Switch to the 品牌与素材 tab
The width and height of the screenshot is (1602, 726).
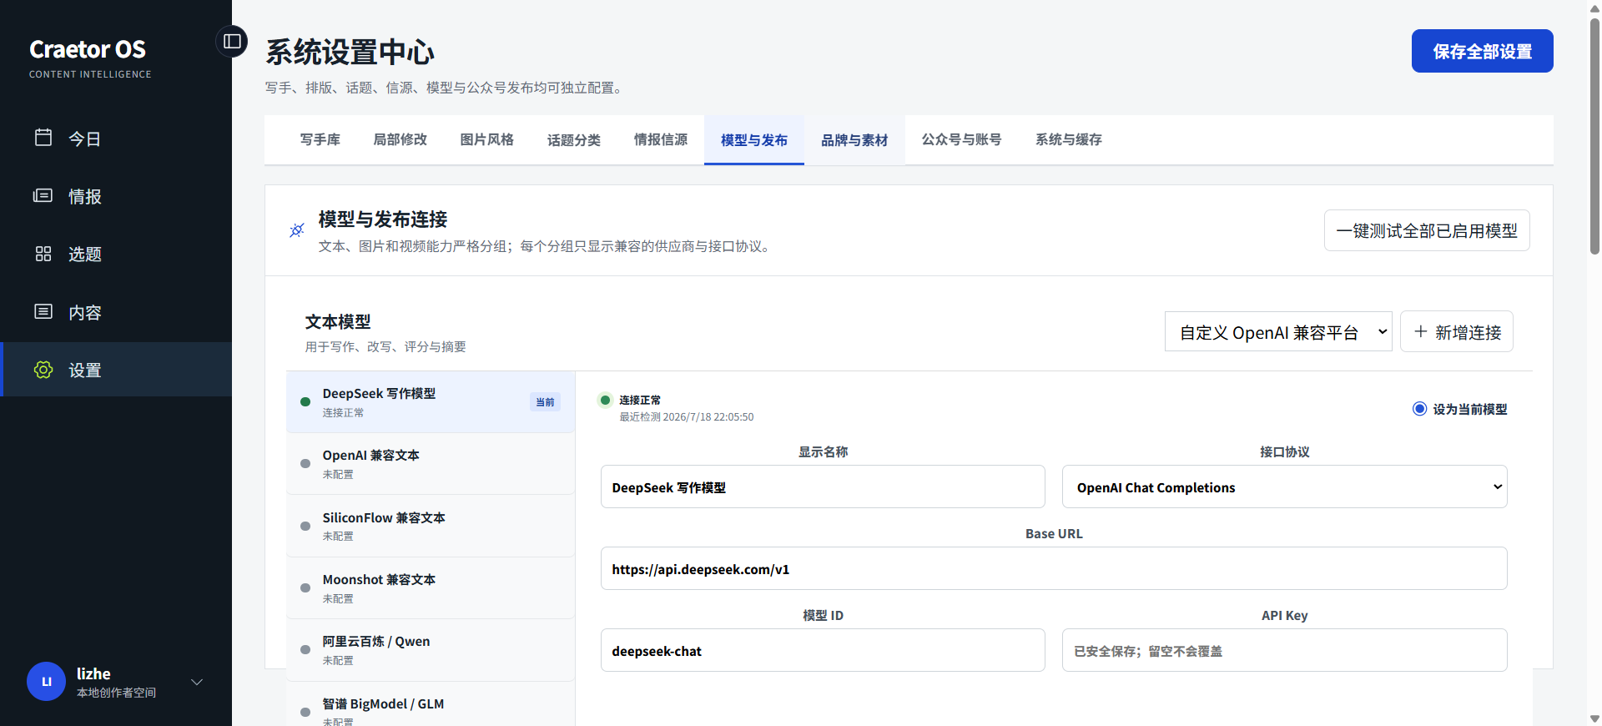tap(854, 139)
